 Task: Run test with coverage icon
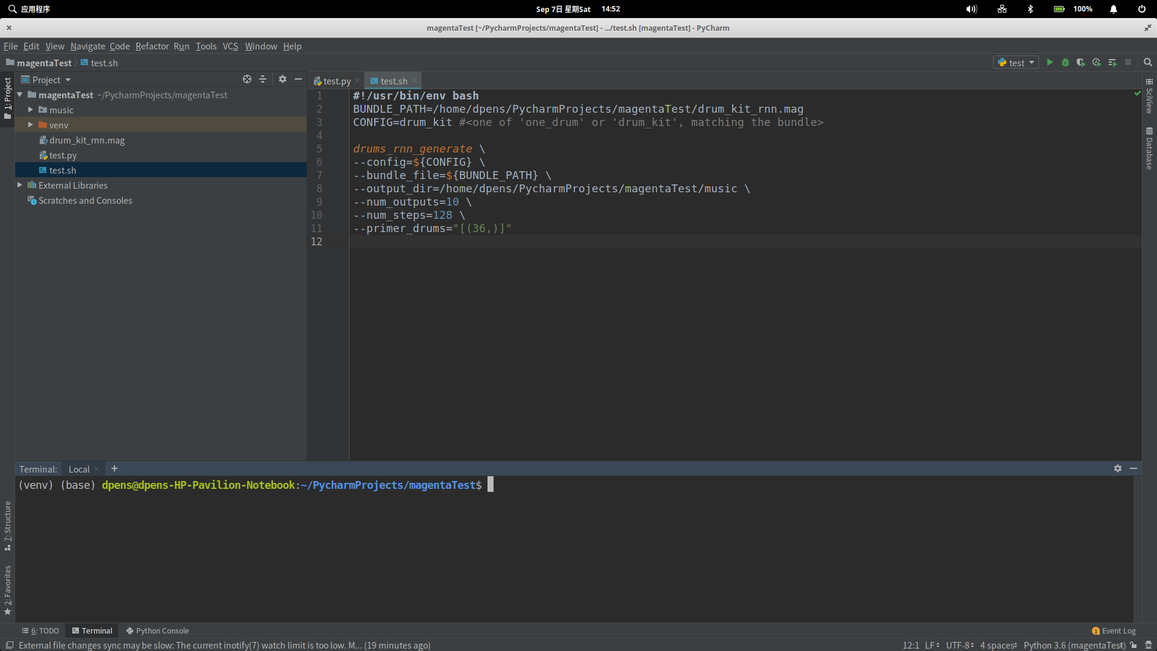click(1081, 63)
